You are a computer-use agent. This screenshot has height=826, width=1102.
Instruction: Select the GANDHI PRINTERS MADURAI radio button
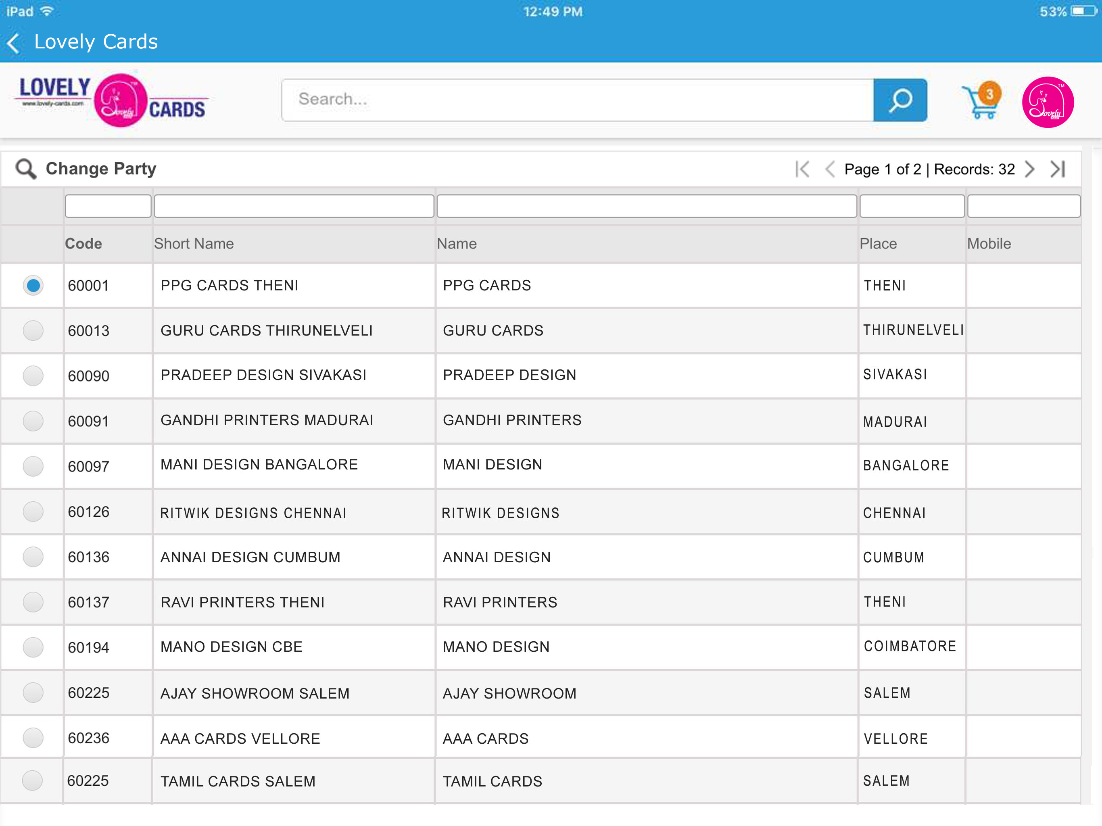coord(33,421)
